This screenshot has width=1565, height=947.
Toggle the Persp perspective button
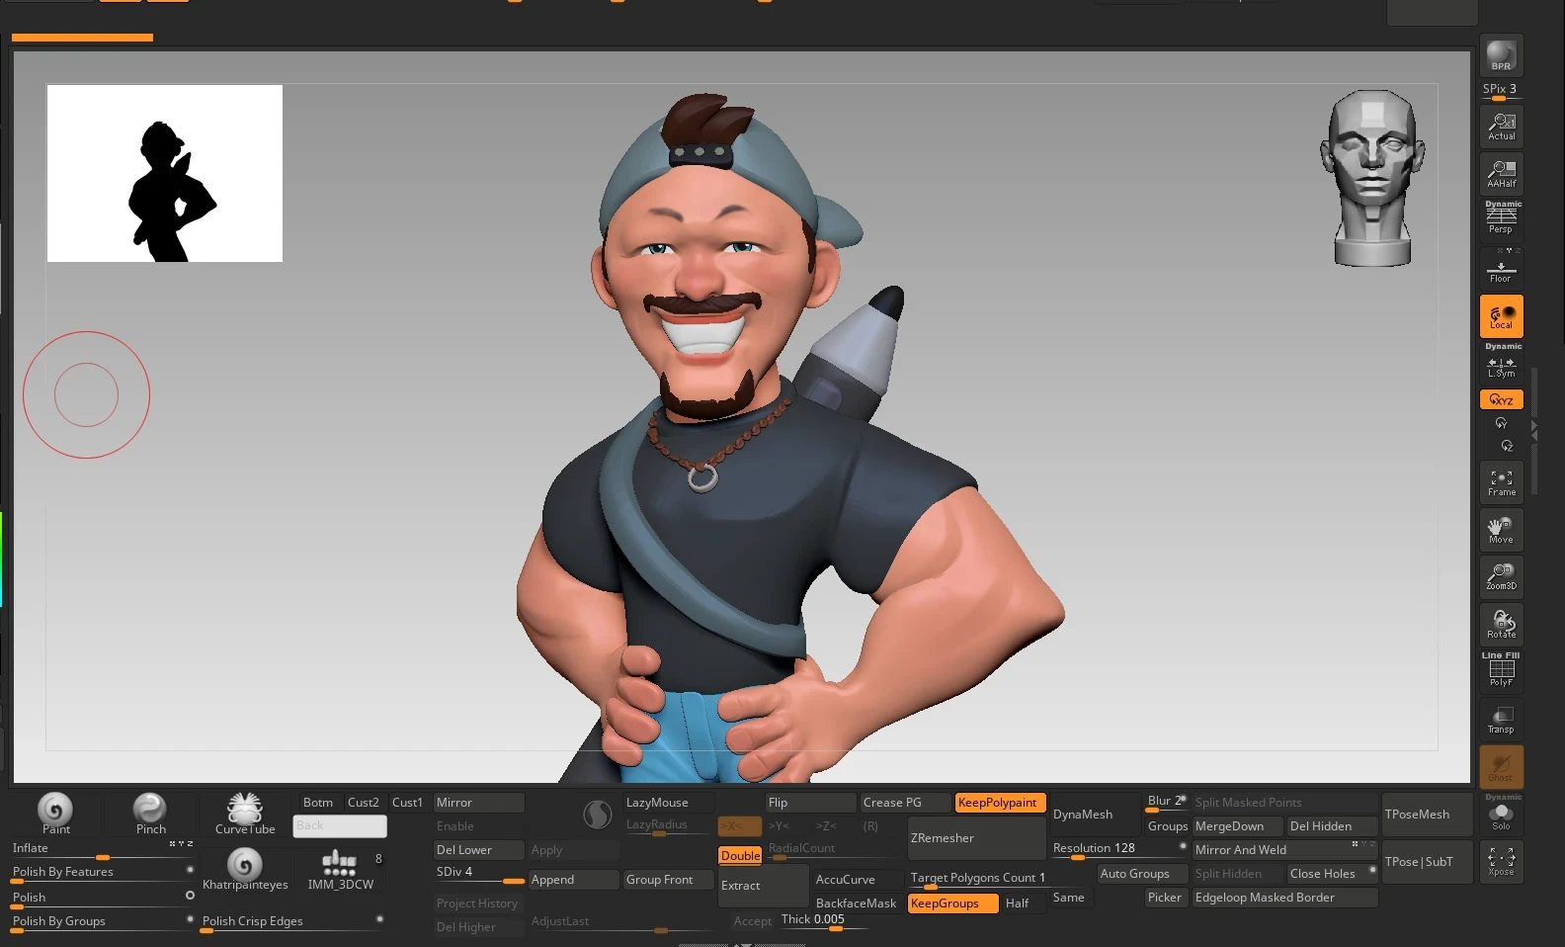coord(1501,218)
